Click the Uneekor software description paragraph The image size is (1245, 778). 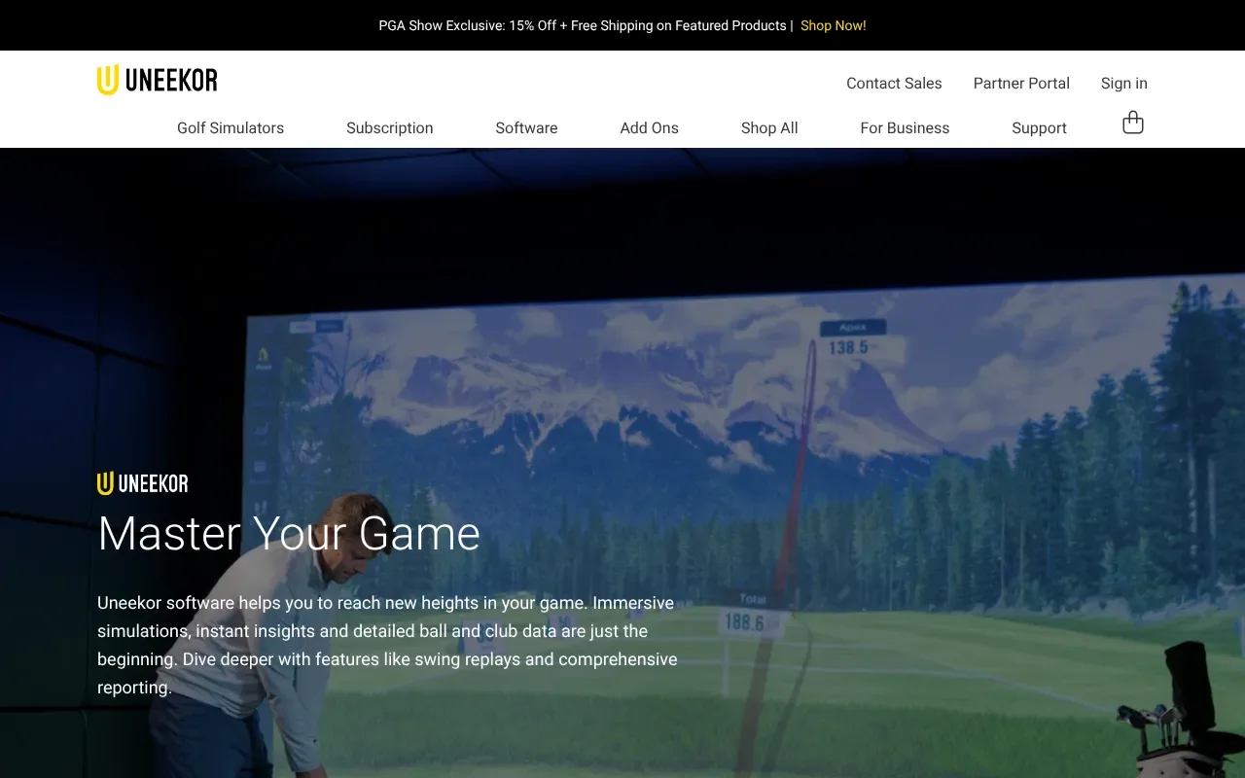coord(386,644)
